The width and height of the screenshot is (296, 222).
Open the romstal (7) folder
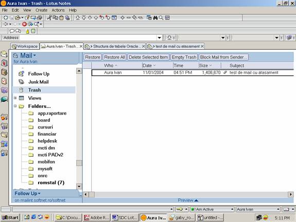coord(51,182)
